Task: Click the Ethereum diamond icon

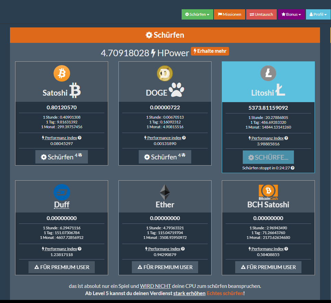Action: point(165,192)
